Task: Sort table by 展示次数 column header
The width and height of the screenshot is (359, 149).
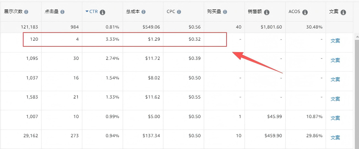Action: [x=13, y=12]
